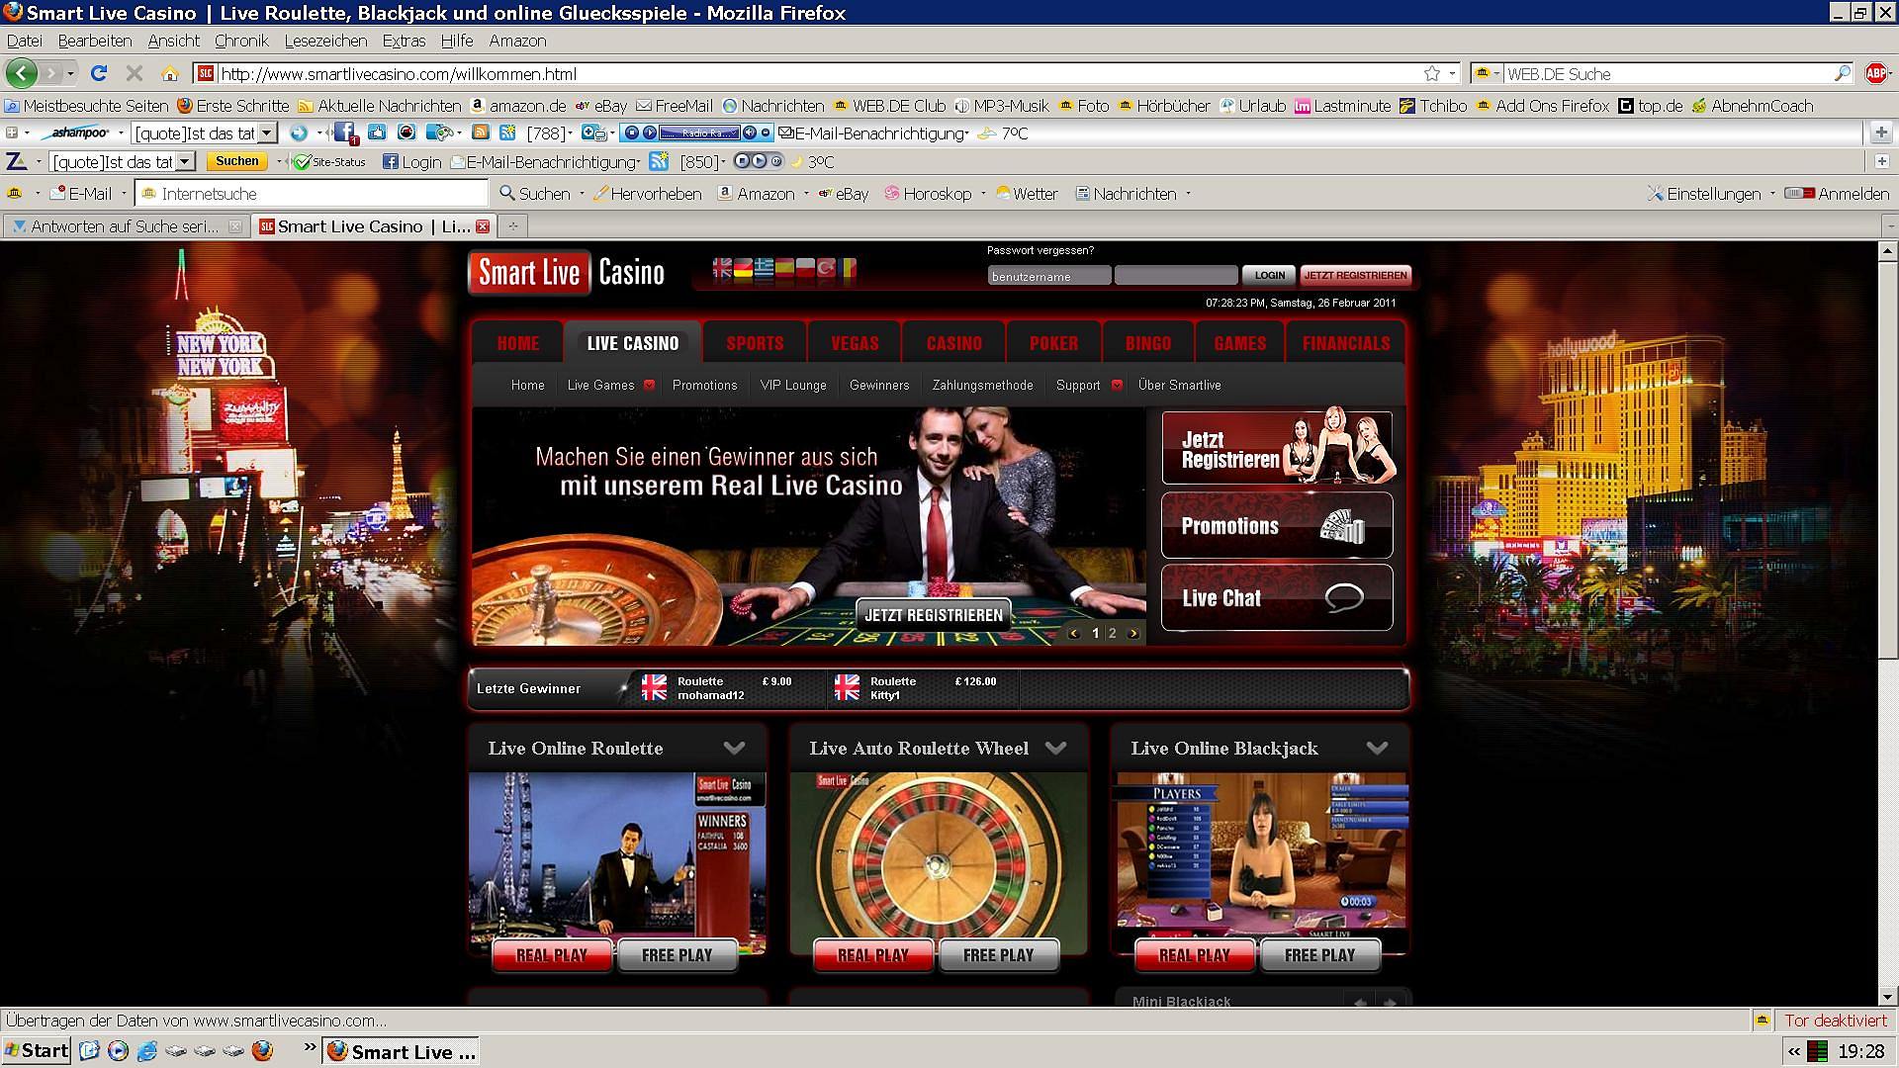Close the Smart Live Casino browser tab
The image size is (1899, 1068).
(483, 226)
